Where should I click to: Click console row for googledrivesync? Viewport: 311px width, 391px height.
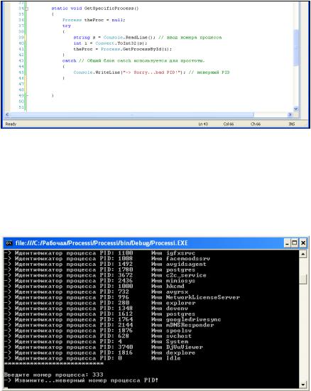pyautogui.click(x=113, y=319)
